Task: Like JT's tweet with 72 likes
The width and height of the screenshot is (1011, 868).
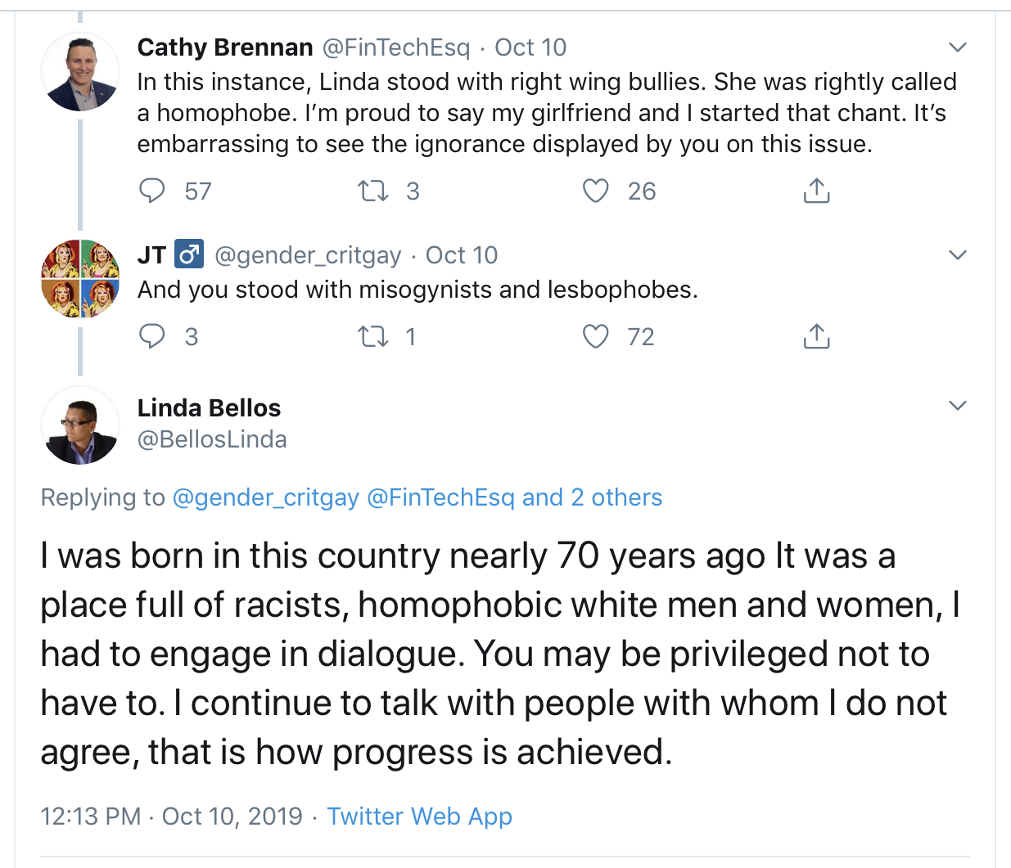Action: (595, 336)
